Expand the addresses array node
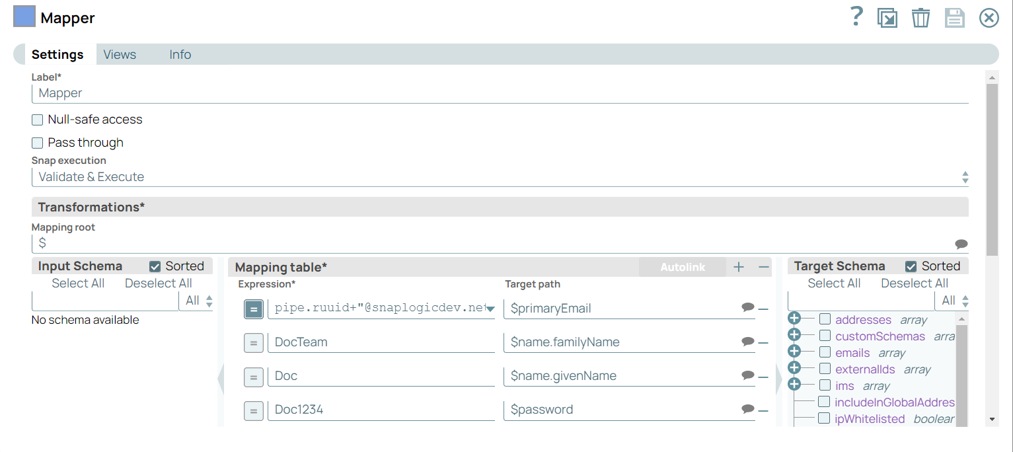The image size is (1013, 452). coord(794,318)
